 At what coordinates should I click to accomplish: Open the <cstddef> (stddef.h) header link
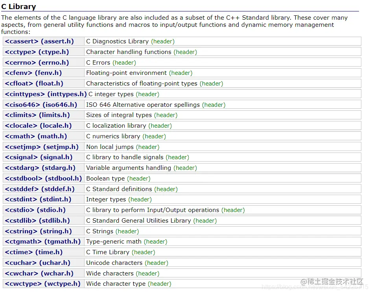(40, 189)
